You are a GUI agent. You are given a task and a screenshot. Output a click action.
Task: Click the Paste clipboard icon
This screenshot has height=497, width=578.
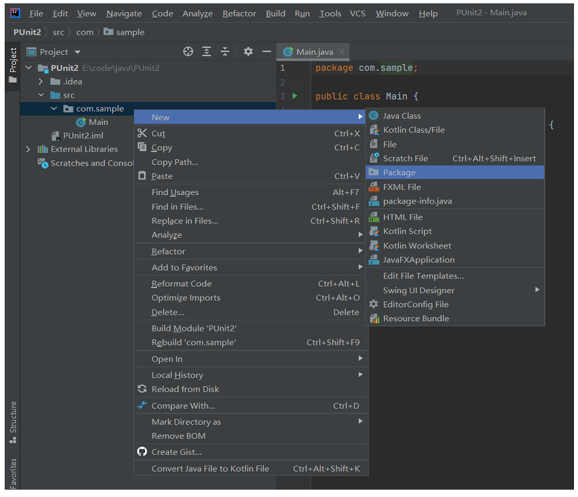pos(142,176)
